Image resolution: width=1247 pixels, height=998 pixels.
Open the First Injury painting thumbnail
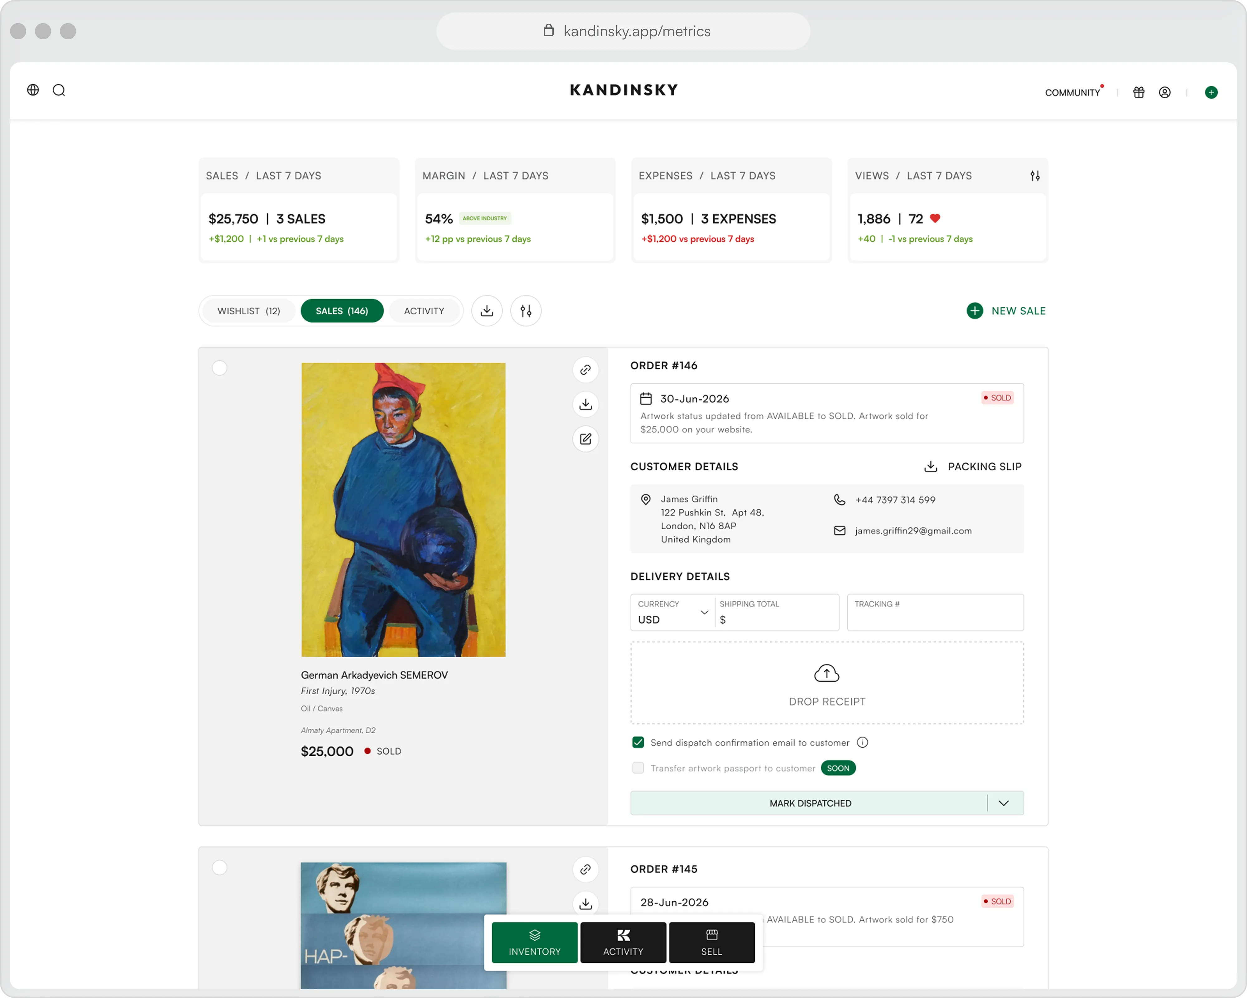(x=403, y=510)
